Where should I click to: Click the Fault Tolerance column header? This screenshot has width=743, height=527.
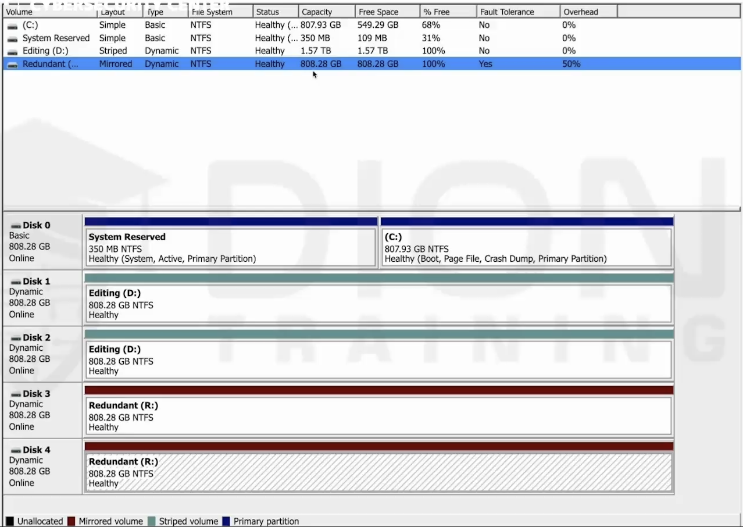coord(517,12)
